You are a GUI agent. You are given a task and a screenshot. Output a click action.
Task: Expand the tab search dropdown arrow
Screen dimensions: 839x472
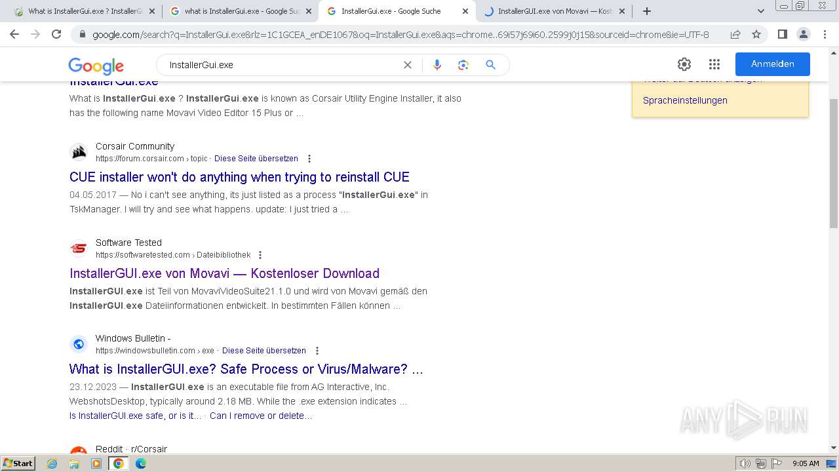point(761,11)
